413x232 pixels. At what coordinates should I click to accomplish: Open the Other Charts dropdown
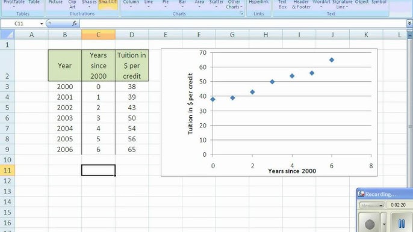234,4
